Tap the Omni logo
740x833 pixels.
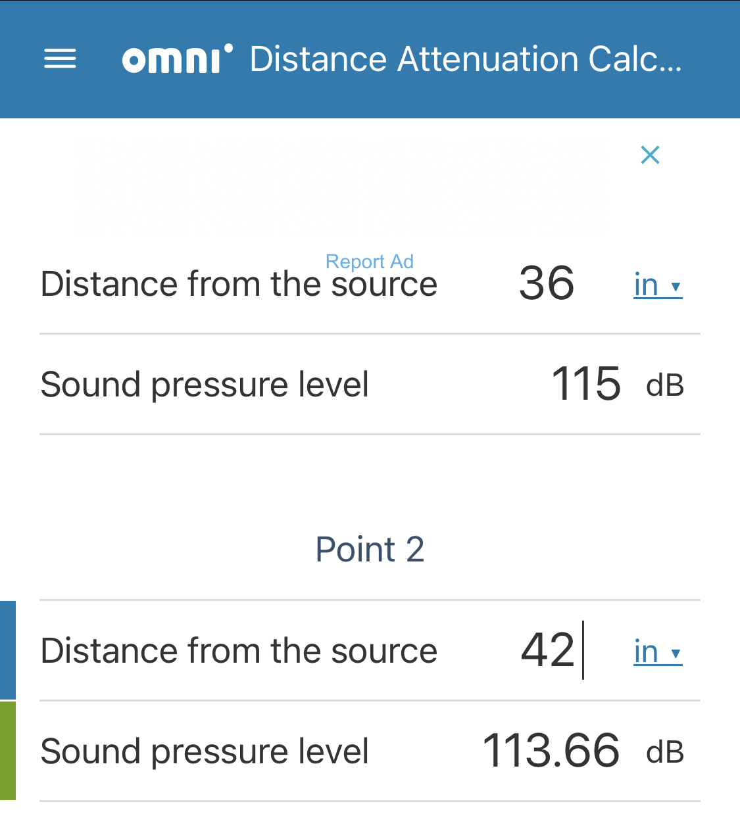178,59
